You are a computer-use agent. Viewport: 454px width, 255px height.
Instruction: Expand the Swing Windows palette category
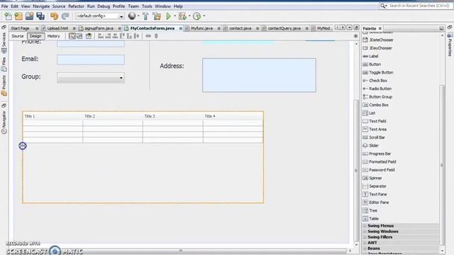tap(365, 232)
